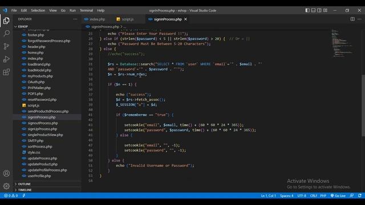Click the feedback icon in status bar
The width and height of the screenshot is (365, 205).
point(352,196)
